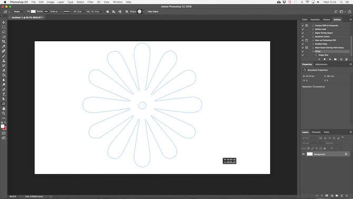Select the Crop tool
Image resolution: width=353 pixels, height=199 pixels.
pyautogui.click(x=4, y=42)
